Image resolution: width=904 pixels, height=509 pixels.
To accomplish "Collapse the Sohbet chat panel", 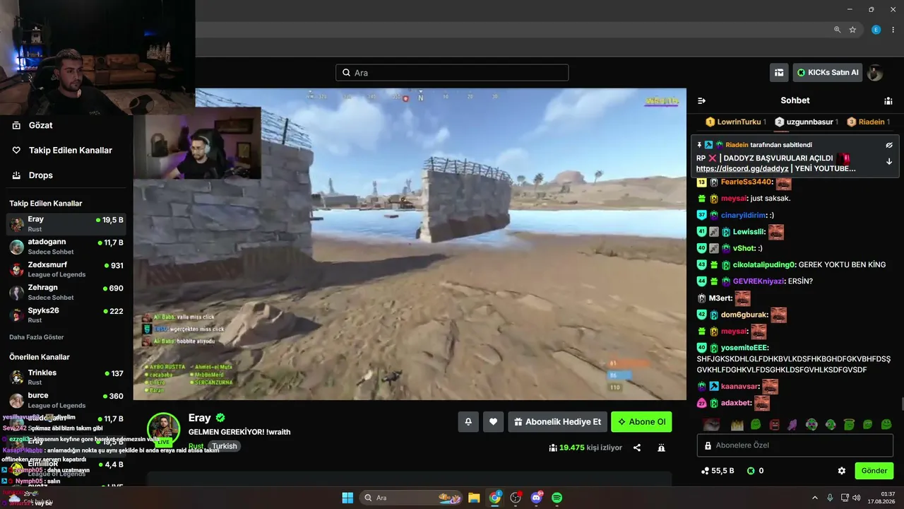I will (x=701, y=100).
